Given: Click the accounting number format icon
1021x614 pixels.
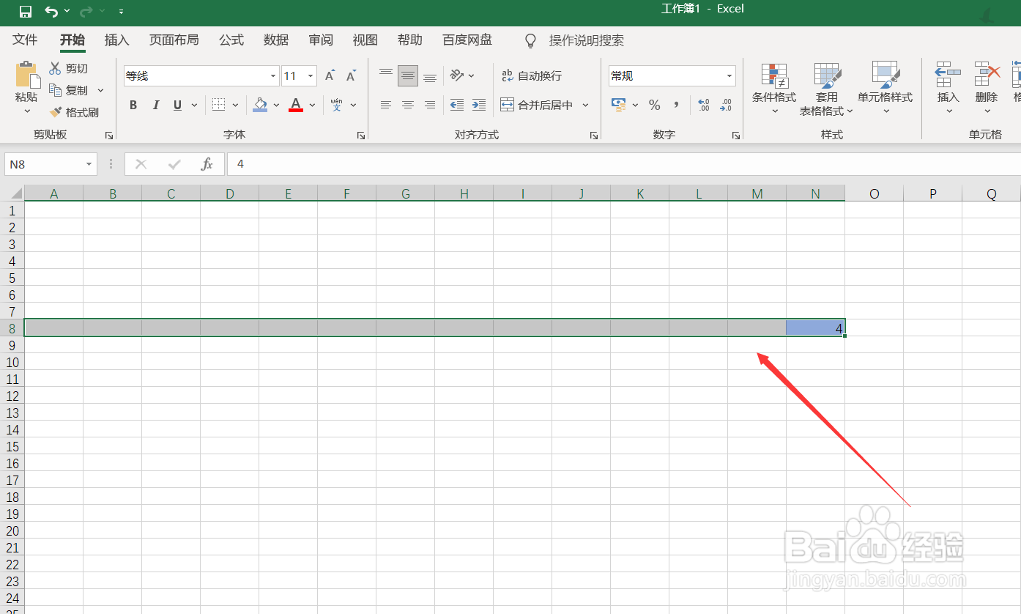Looking at the screenshot, I should (x=620, y=105).
